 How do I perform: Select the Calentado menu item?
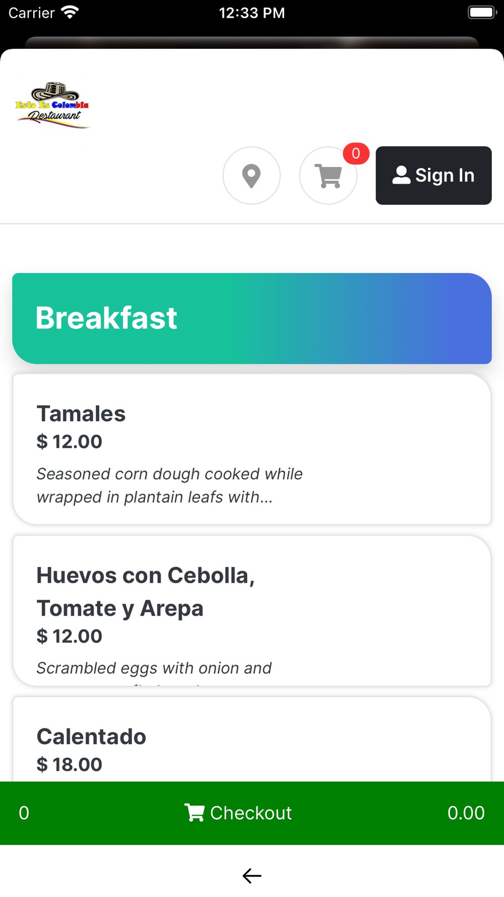(252, 739)
